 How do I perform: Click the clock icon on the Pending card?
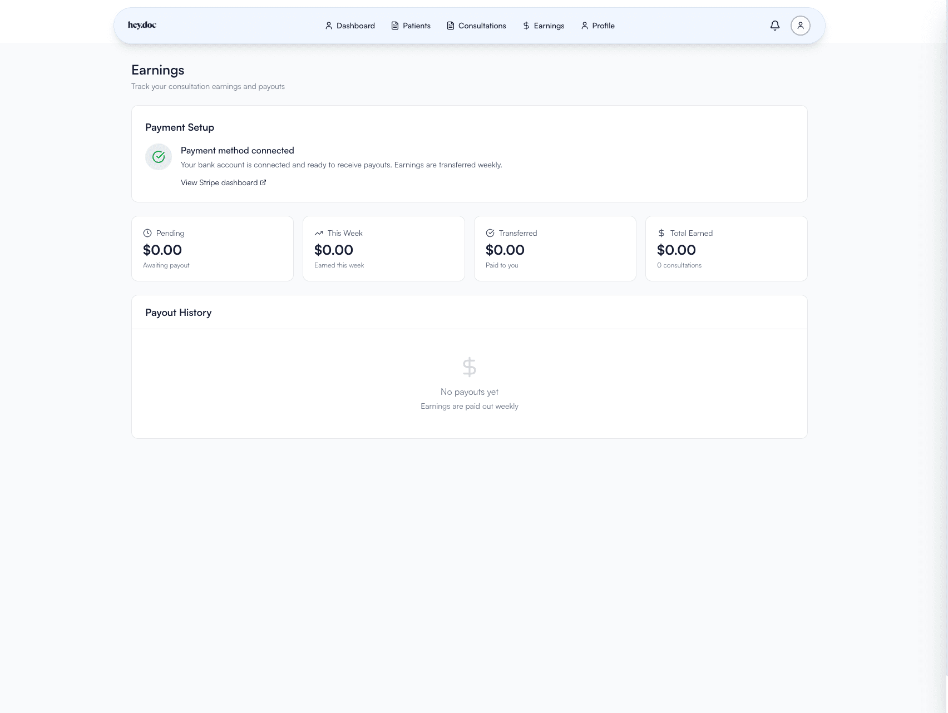click(x=147, y=233)
